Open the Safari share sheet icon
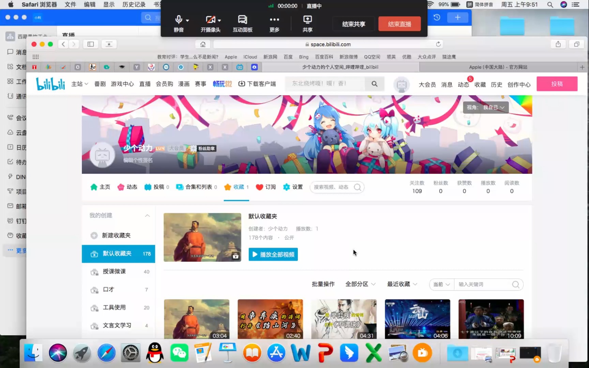This screenshot has height=368, width=589. 558,44
